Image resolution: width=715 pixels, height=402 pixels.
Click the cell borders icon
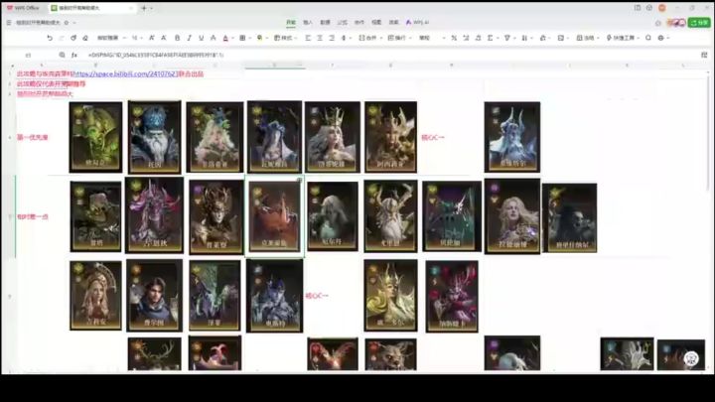[x=242, y=38]
